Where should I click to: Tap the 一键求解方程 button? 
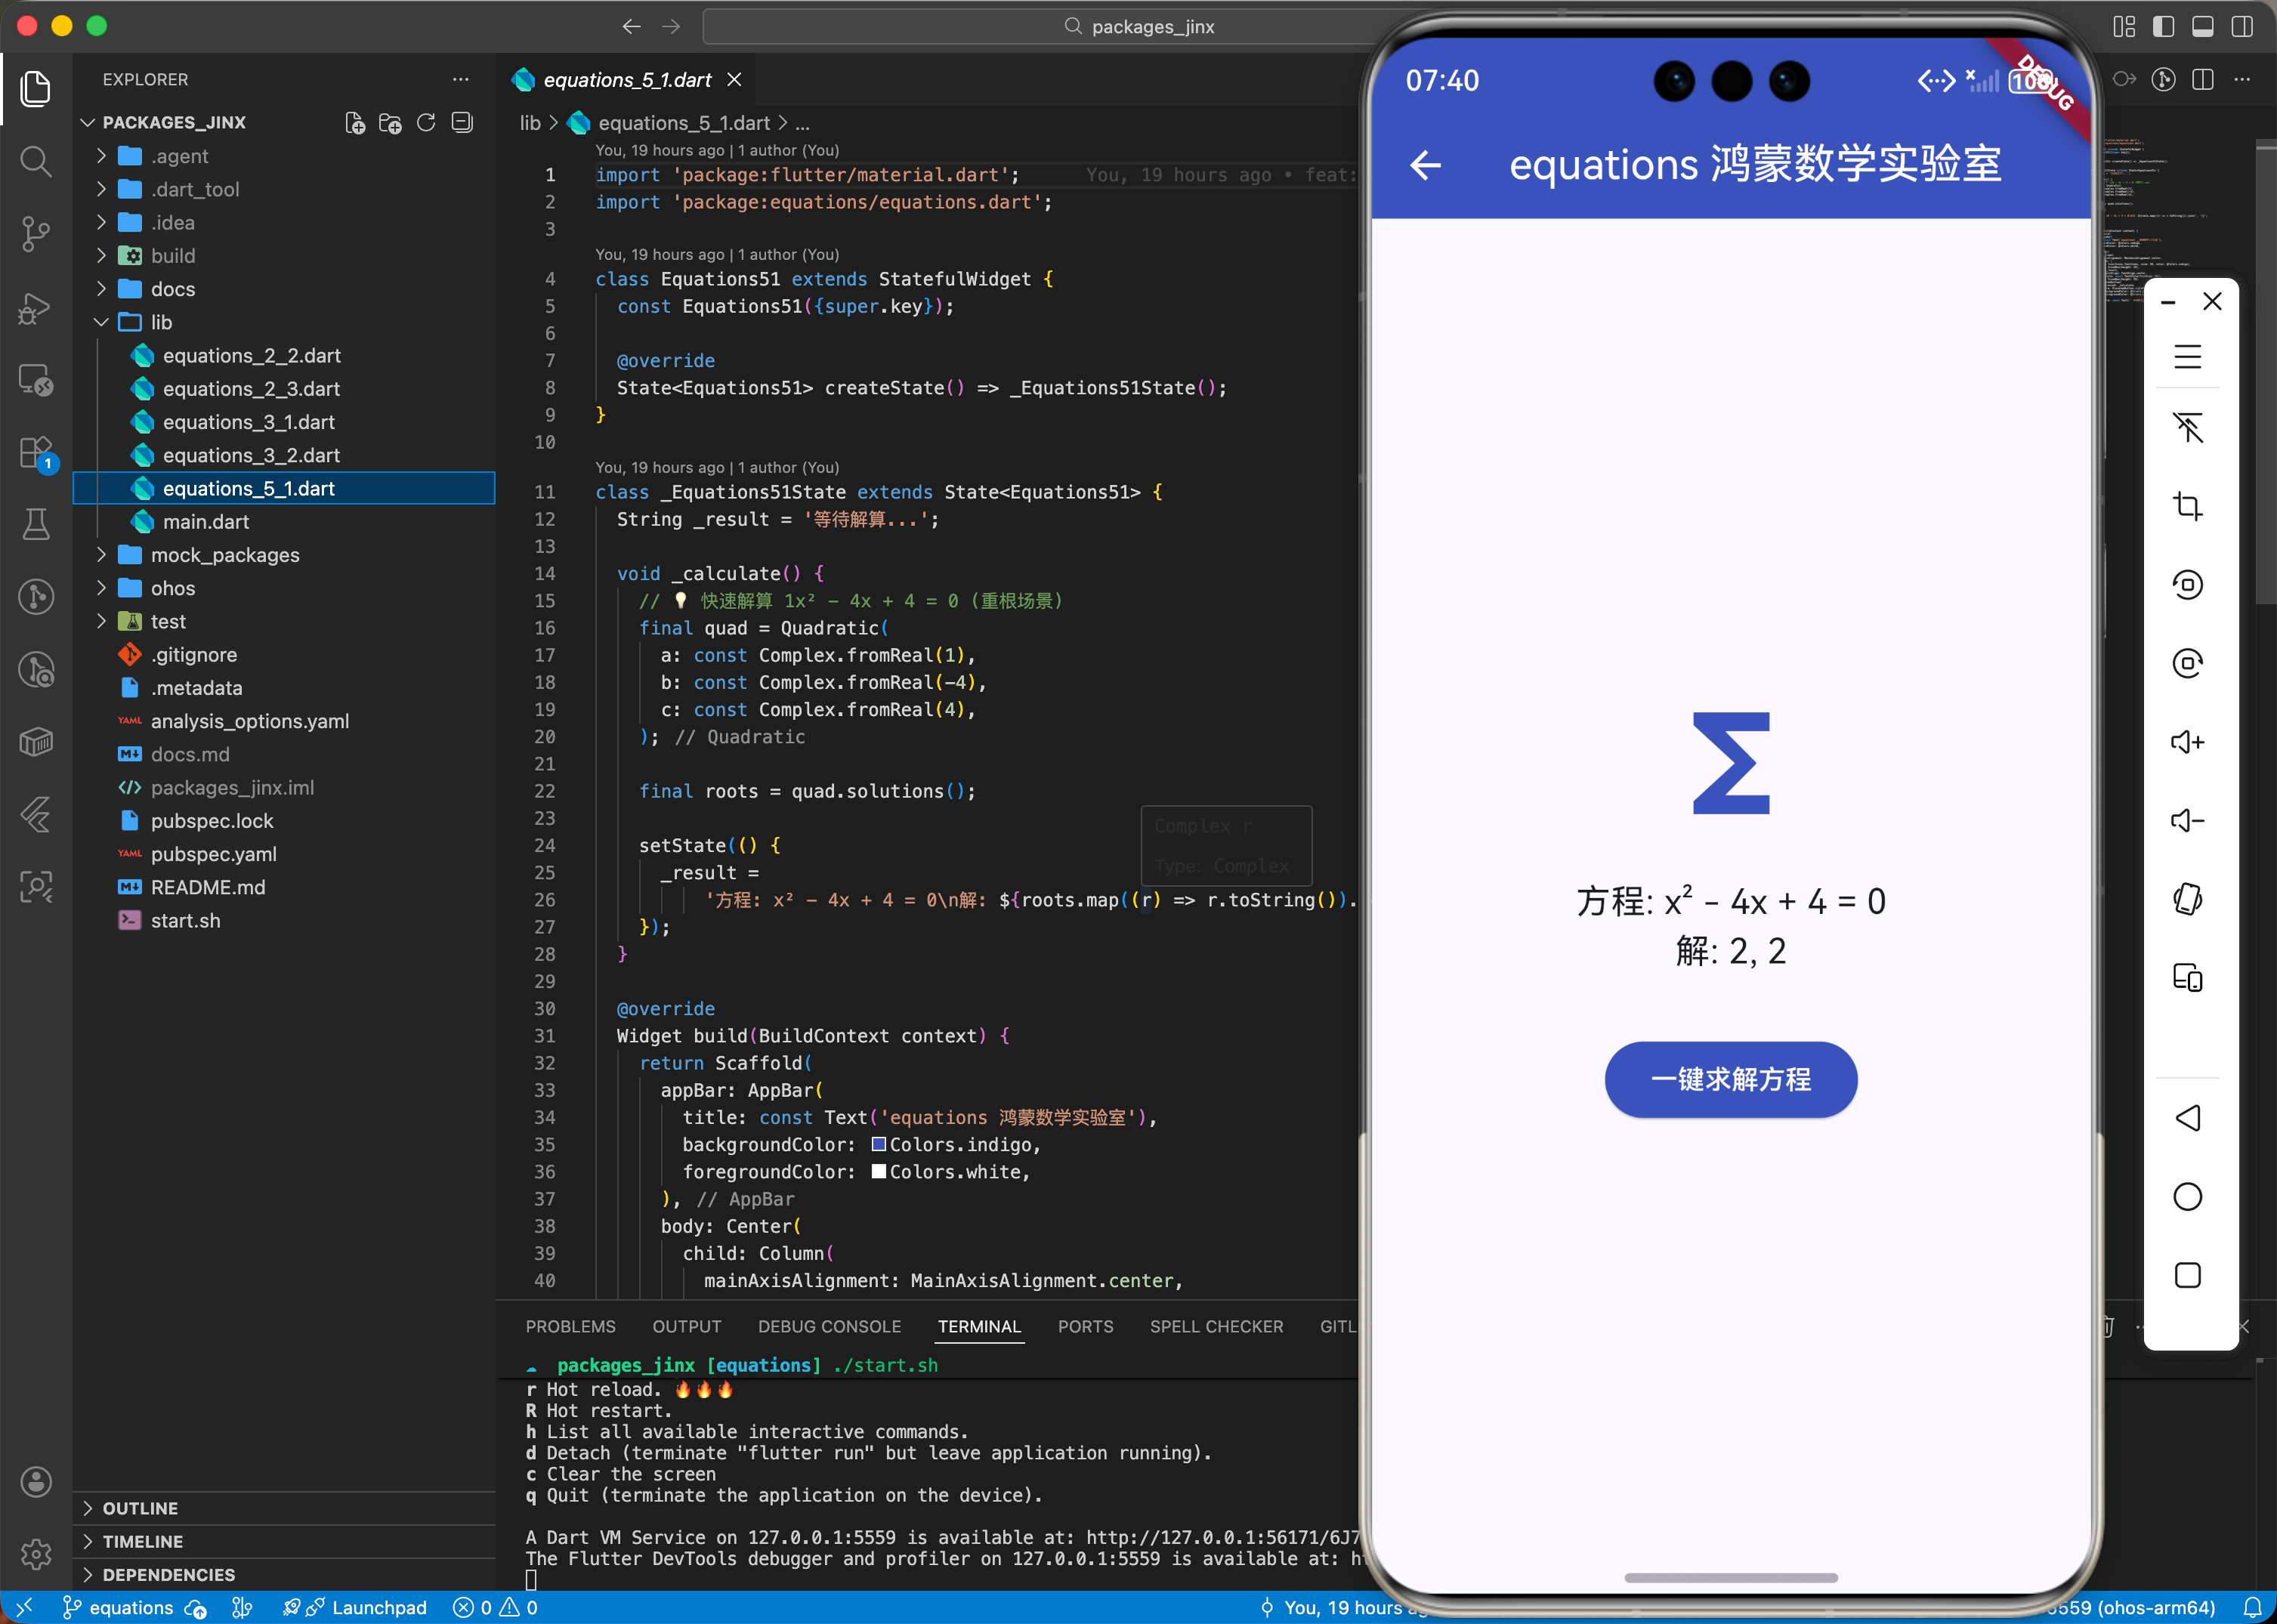pos(1730,1079)
